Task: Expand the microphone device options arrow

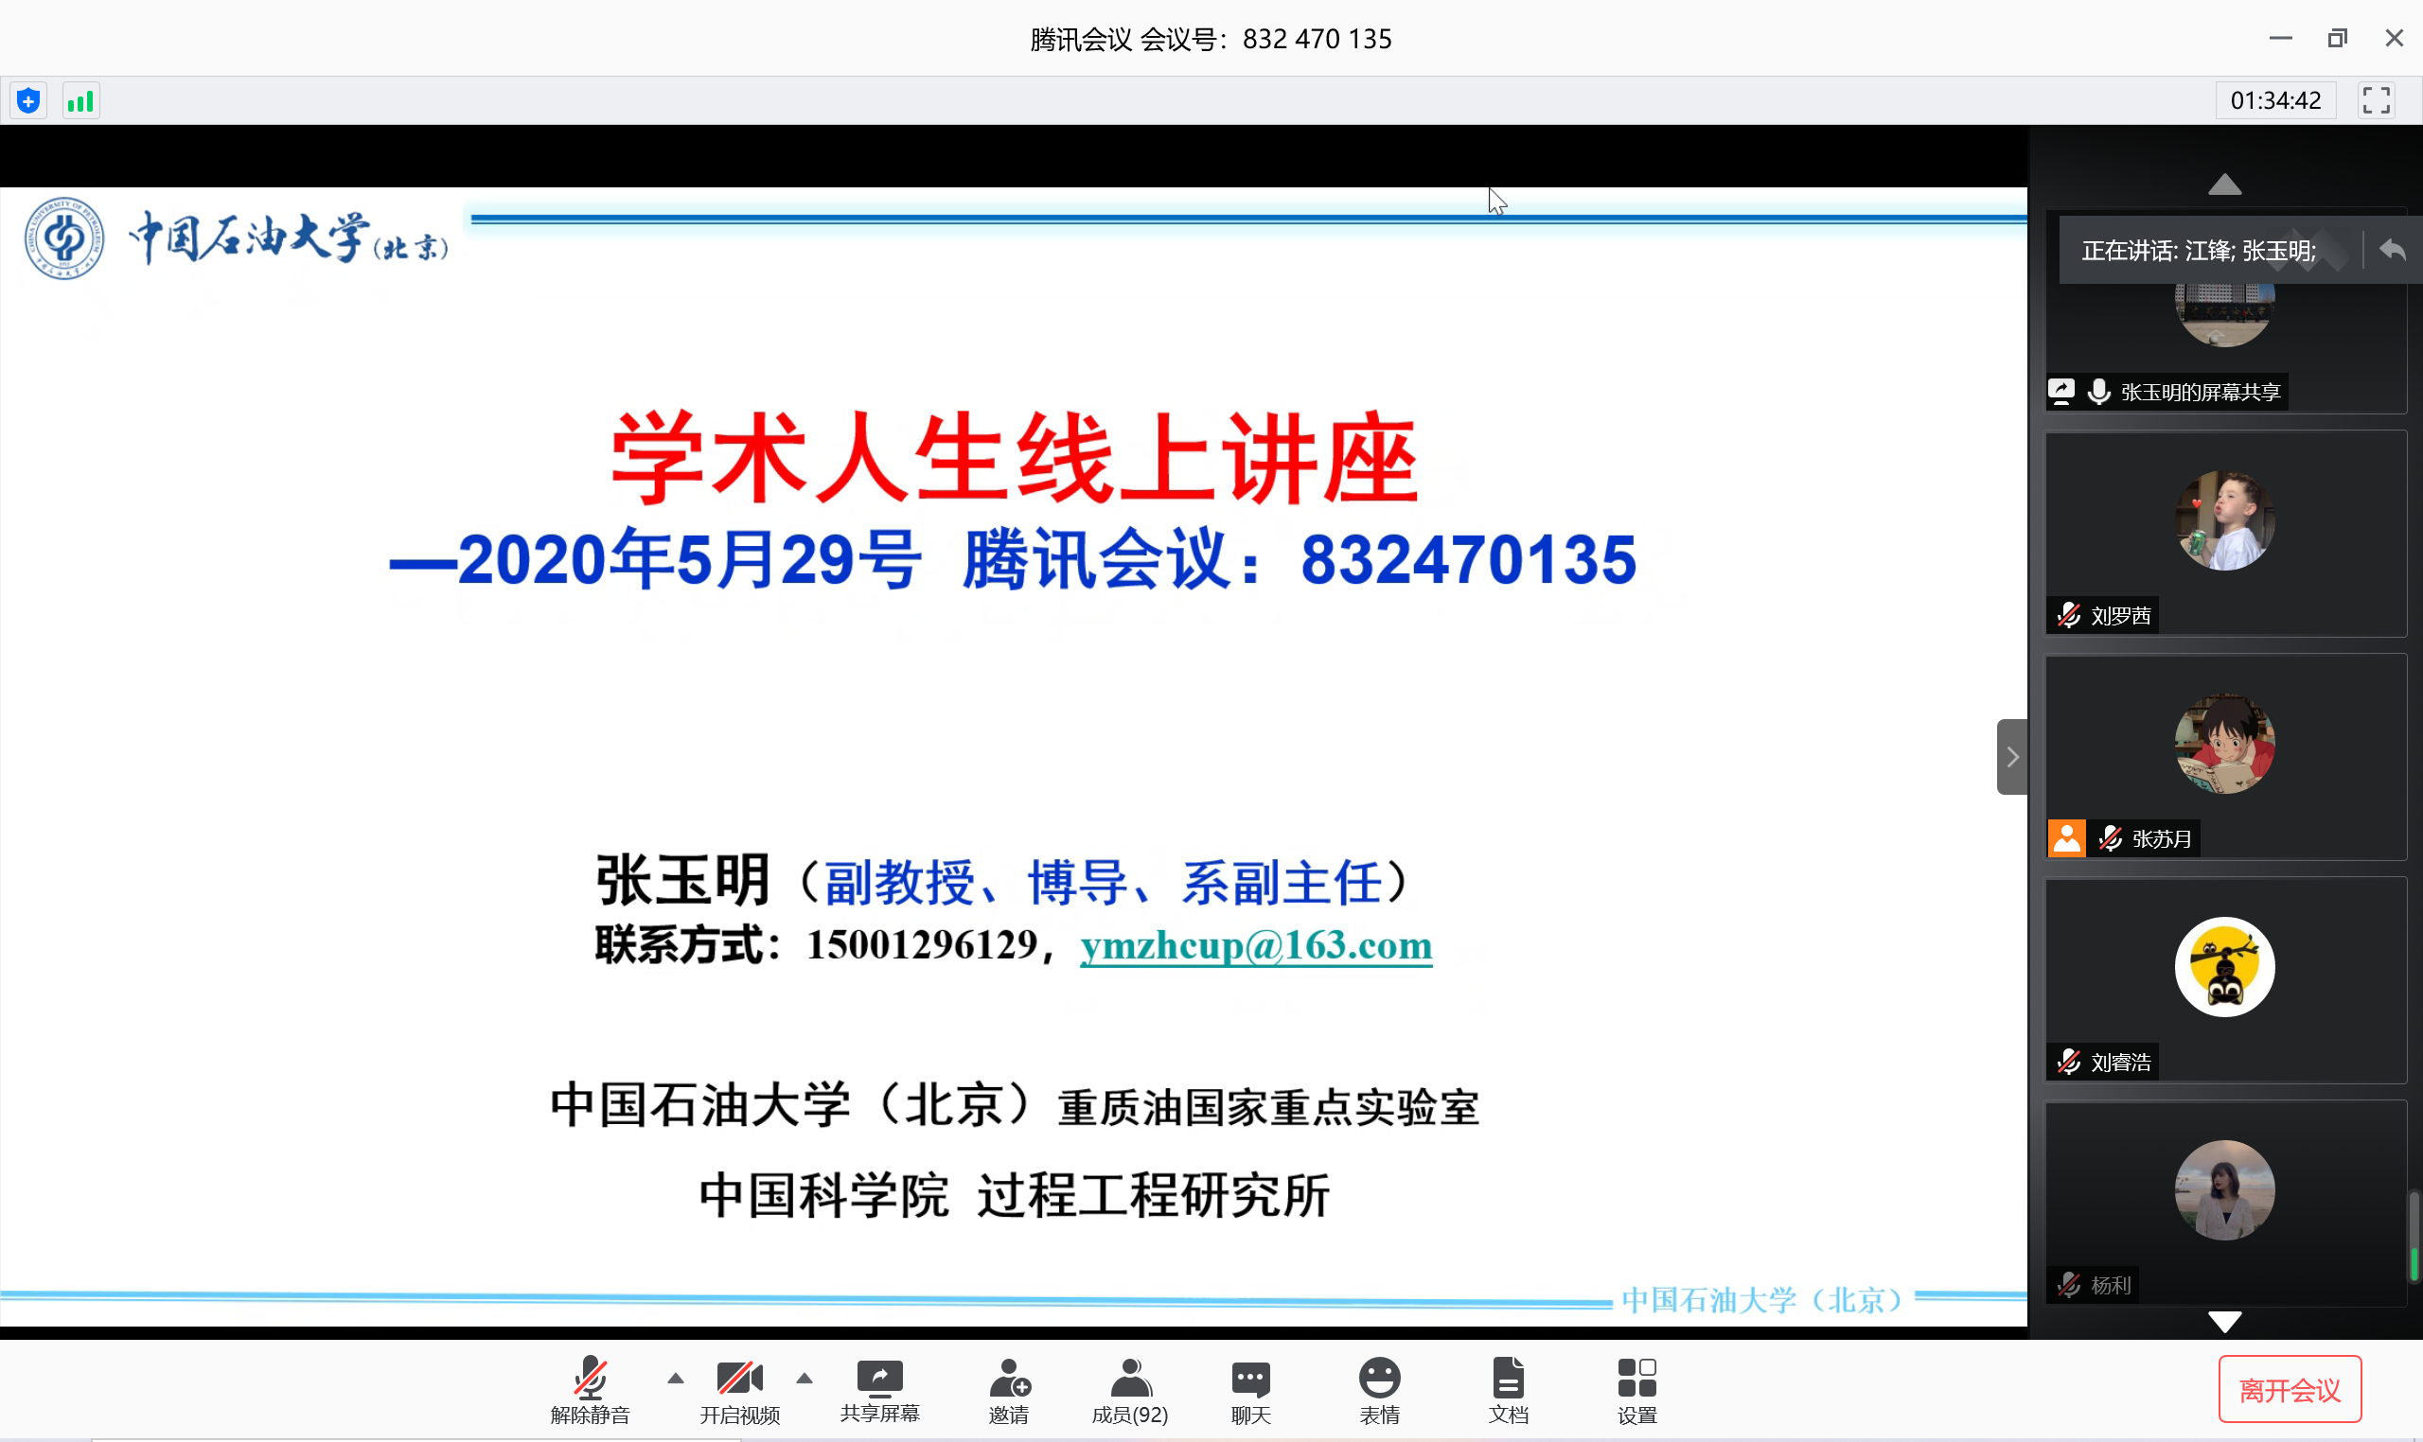Action: point(676,1378)
